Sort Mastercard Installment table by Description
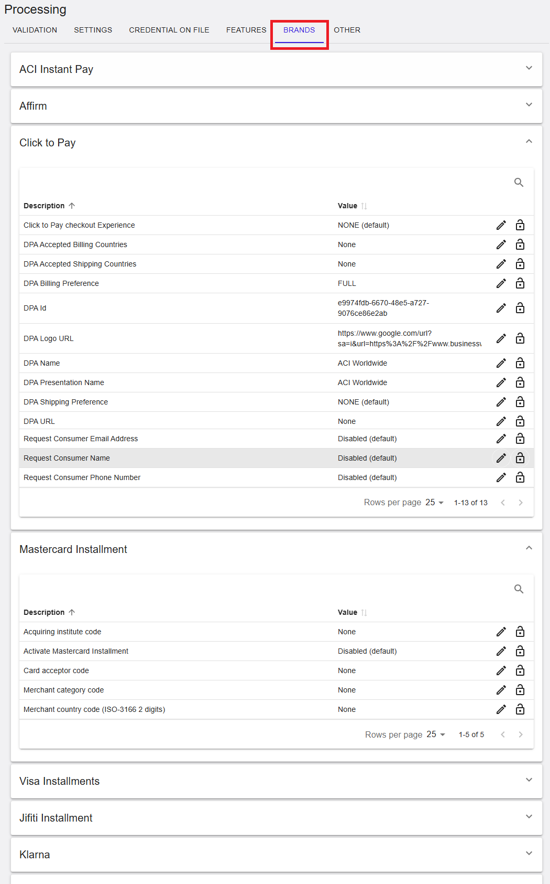This screenshot has height=884, width=550. click(x=49, y=612)
